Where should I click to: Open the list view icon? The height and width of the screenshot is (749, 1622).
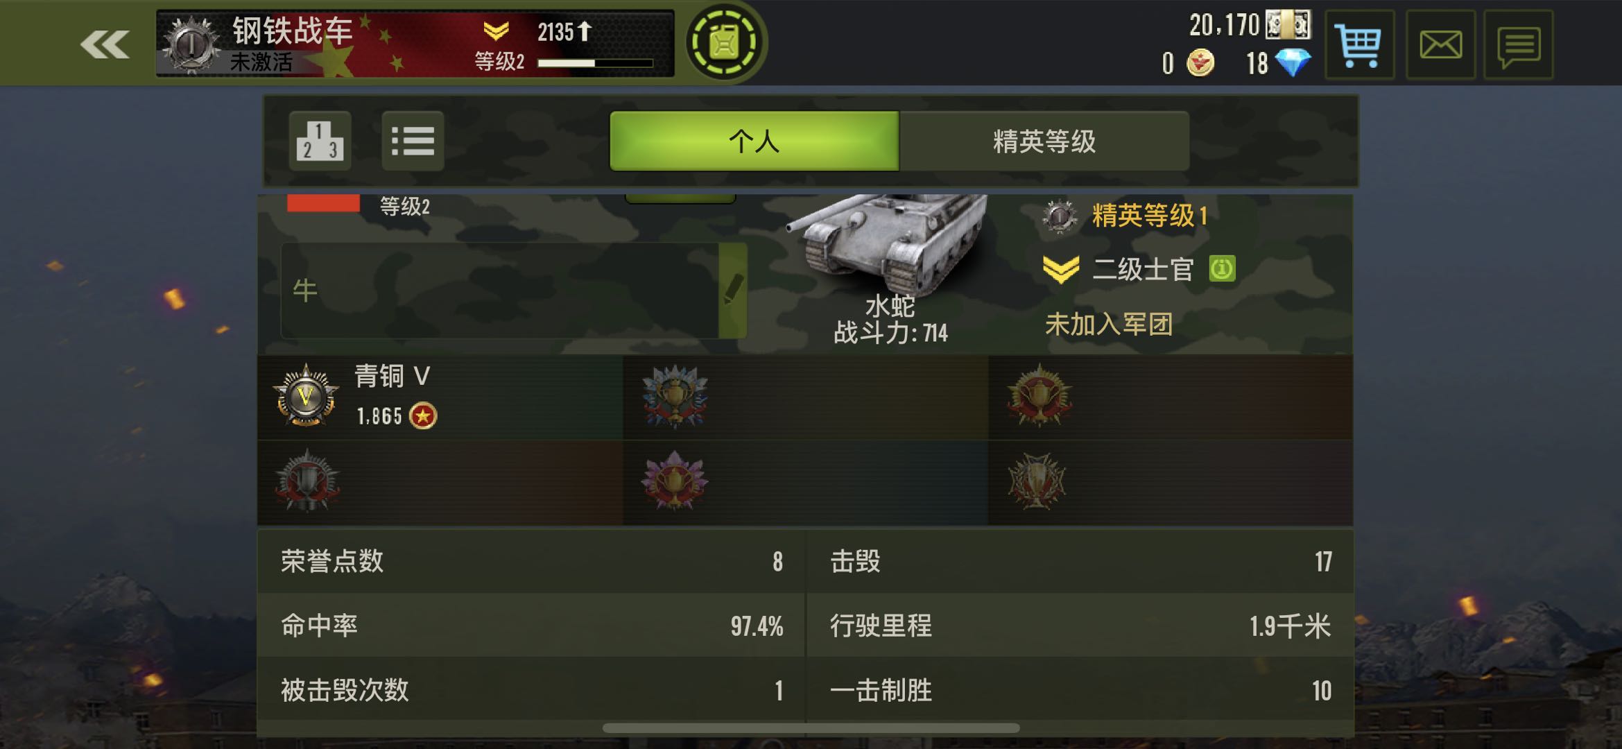413,141
